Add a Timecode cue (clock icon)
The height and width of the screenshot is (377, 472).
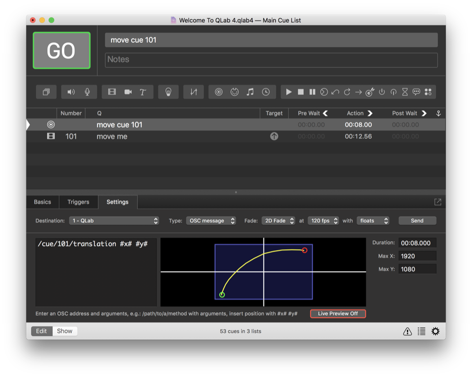click(x=265, y=92)
